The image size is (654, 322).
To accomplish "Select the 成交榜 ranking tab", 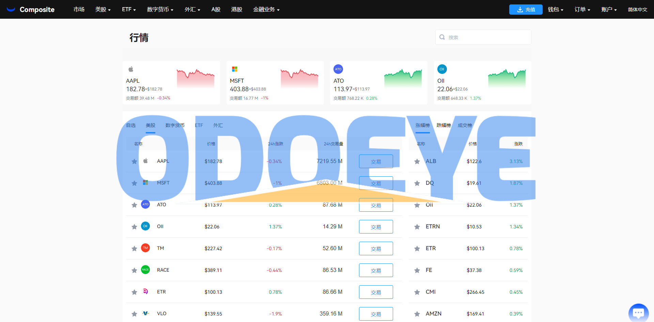I will click(x=465, y=126).
